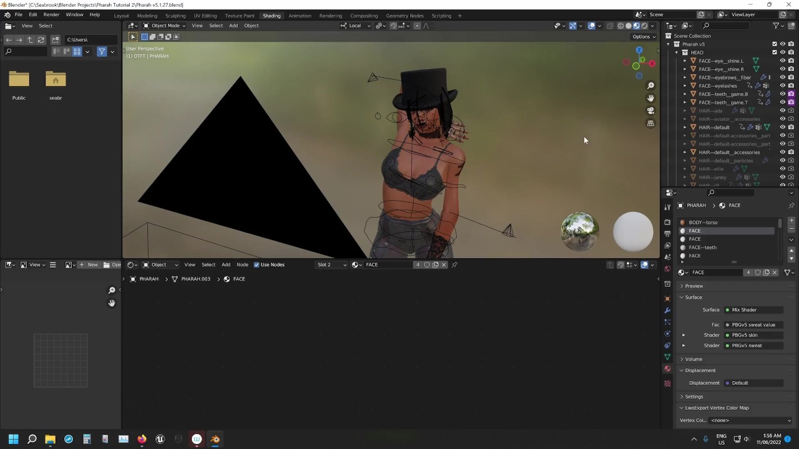Uncheck the HEAD collection checkbox
The height and width of the screenshot is (449, 799).
(x=775, y=52)
